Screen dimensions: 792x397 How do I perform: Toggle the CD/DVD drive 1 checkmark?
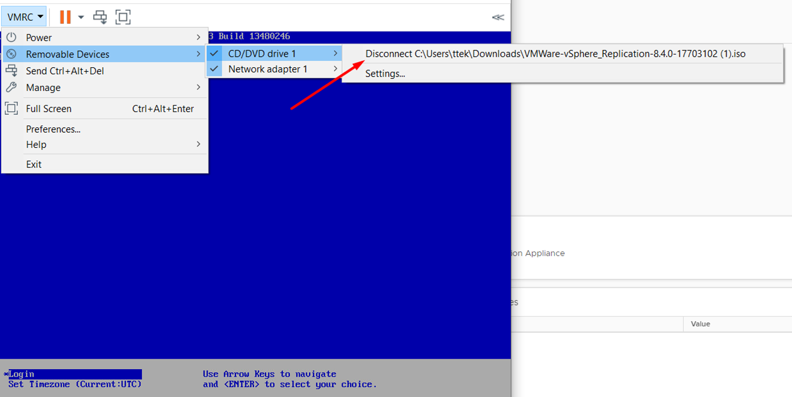[215, 53]
